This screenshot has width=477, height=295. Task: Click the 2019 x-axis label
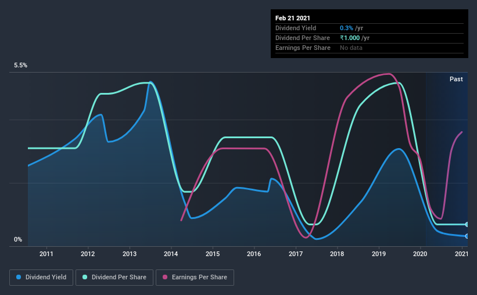[378, 254]
